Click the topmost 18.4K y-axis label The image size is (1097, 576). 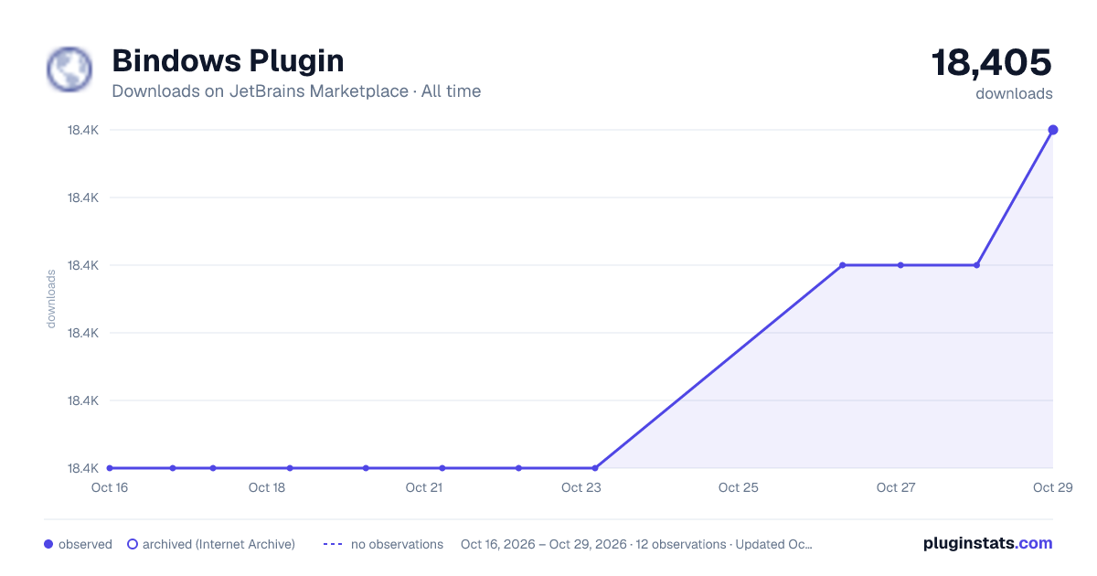(83, 130)
